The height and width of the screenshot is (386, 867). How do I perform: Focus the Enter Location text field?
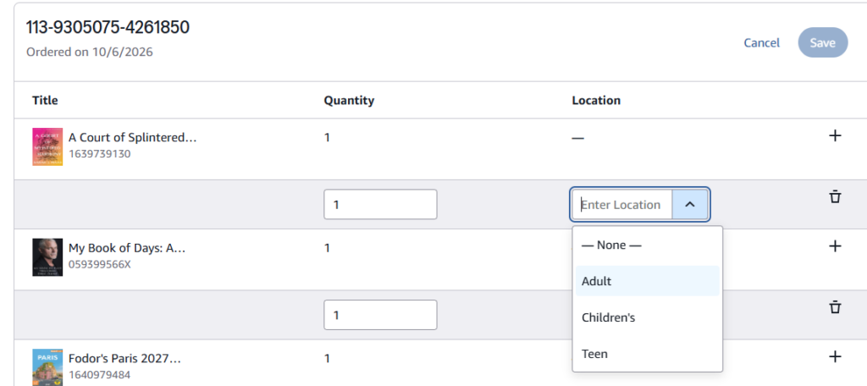622,205
